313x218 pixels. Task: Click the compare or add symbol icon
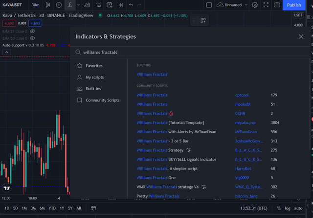(59, 5)
